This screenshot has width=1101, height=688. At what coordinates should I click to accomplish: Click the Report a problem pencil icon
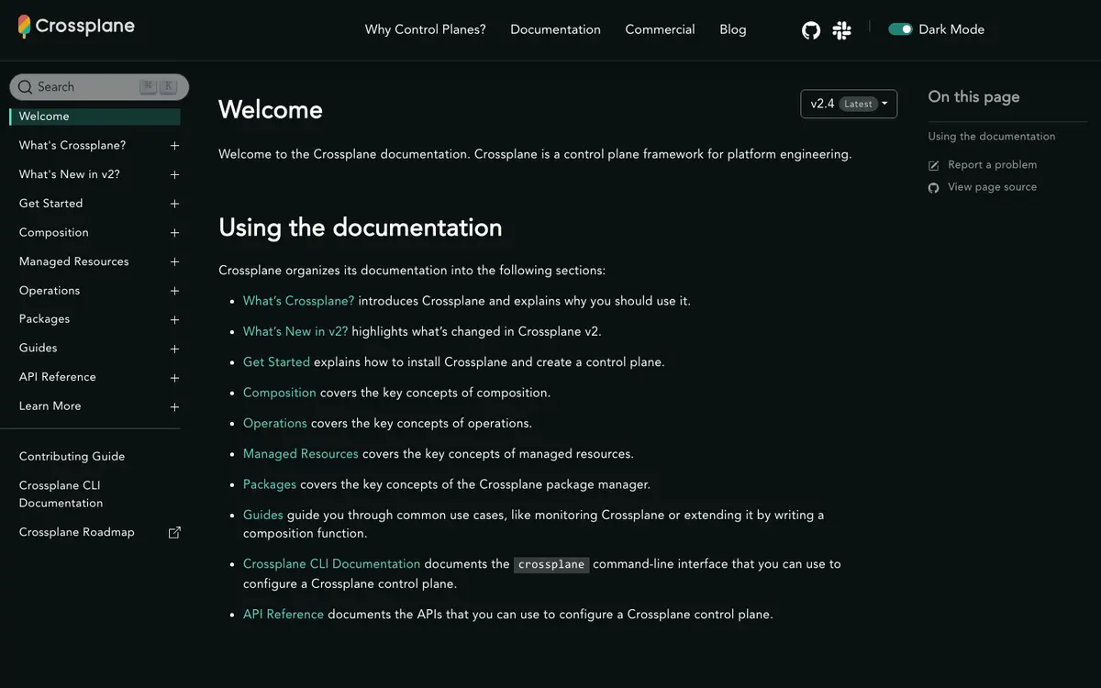coord(934,166)
